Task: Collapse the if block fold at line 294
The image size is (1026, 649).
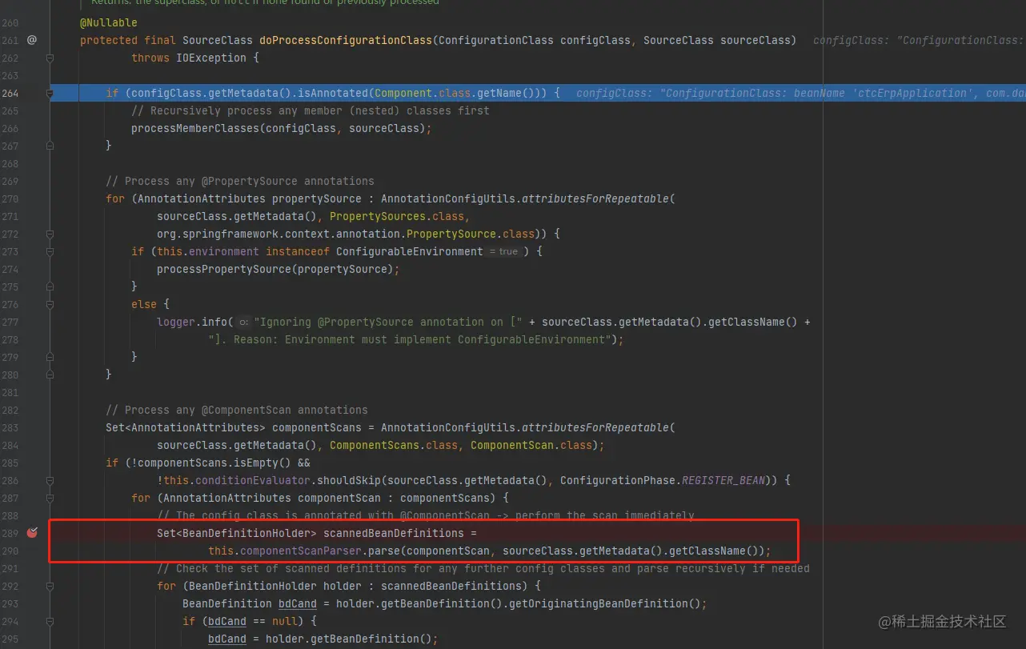Action: [50, 621]
